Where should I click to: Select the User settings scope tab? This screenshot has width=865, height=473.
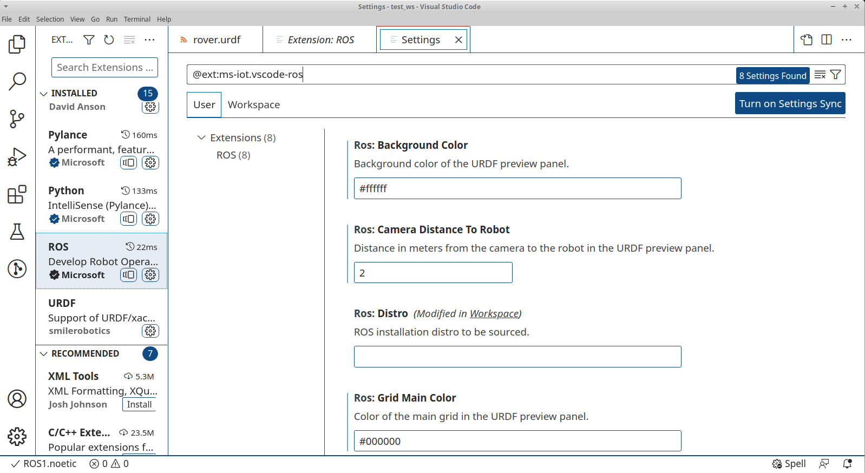[x=204, y=105]
